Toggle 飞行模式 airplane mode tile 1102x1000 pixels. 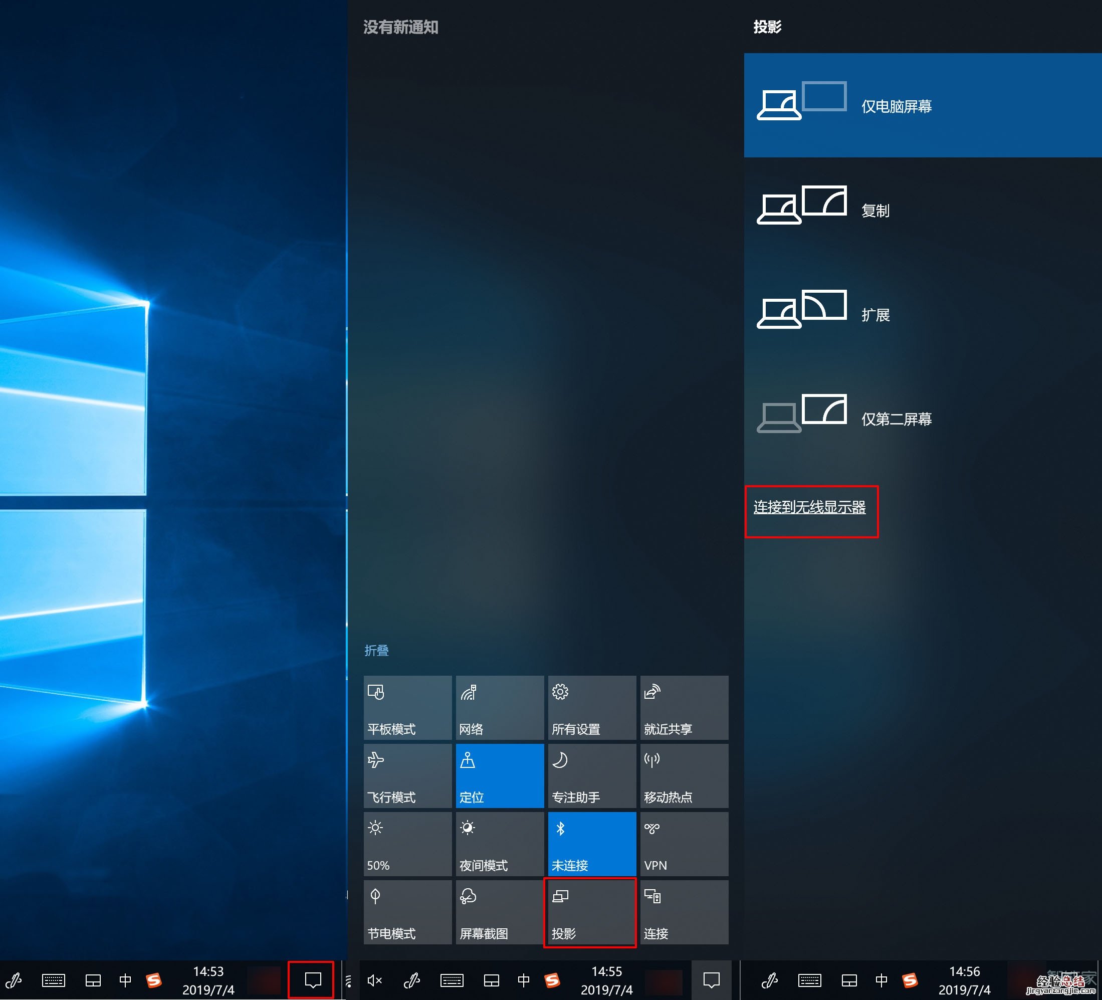point(407,775)
